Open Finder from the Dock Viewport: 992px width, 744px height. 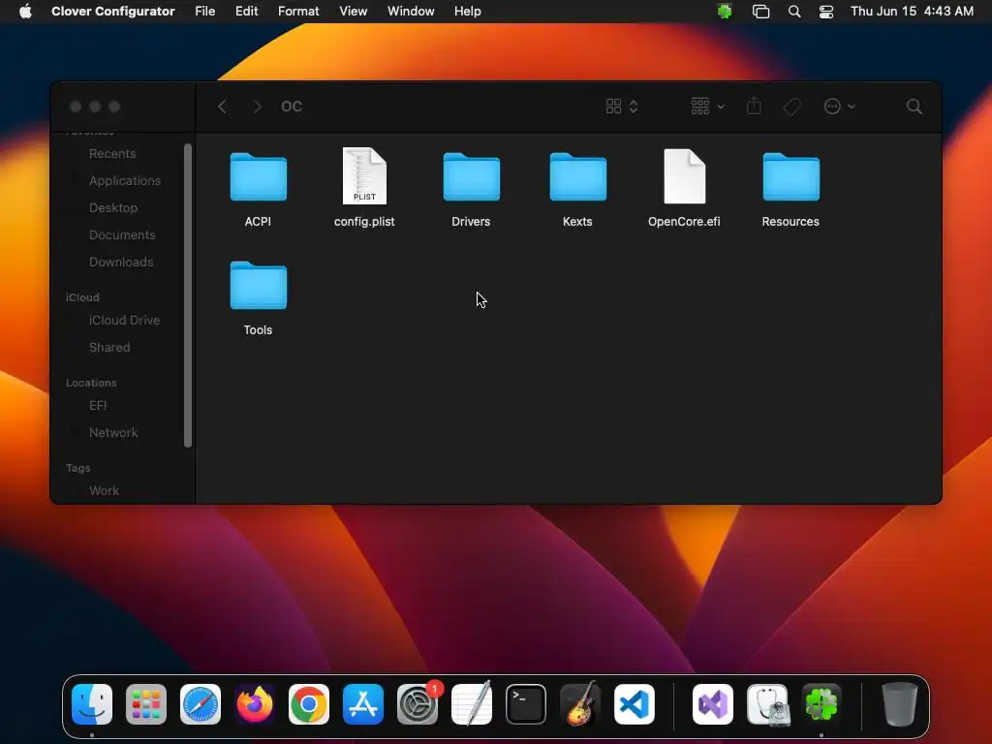pos(92,704)
